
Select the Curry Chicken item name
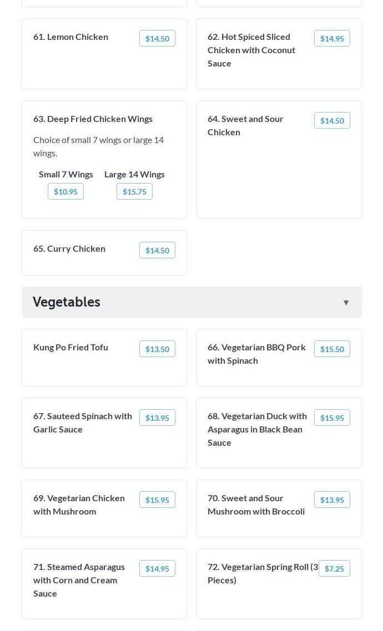coord(69,248)
